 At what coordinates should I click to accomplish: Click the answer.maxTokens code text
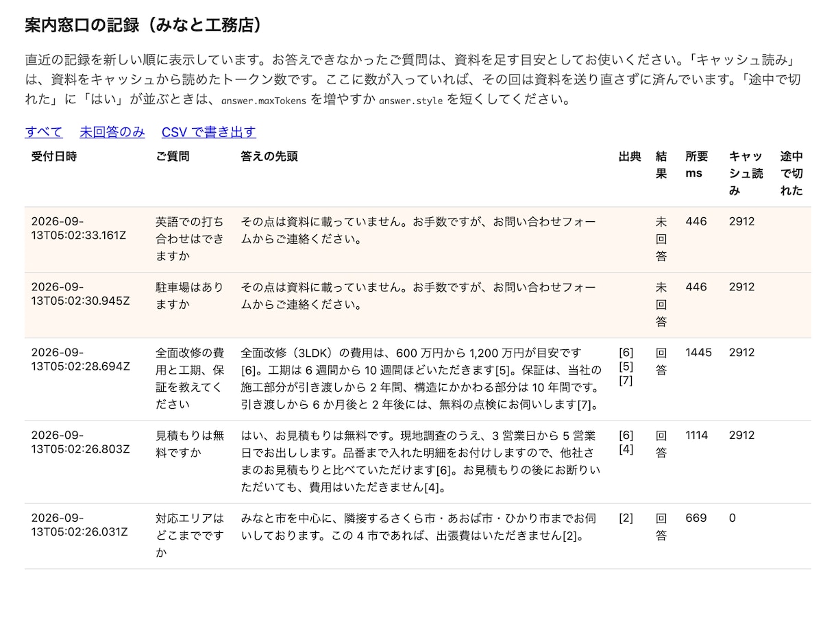click(264, 101)
